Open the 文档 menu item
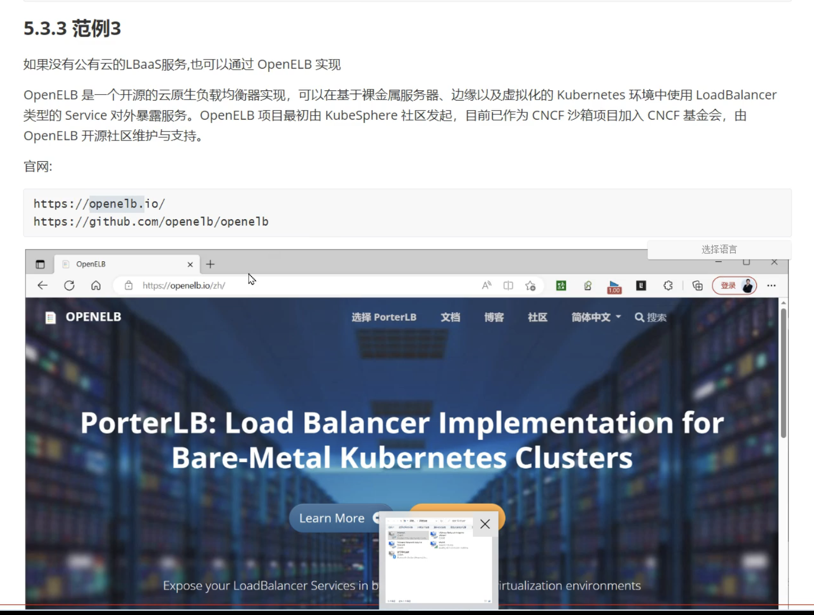814x615 pixels. [450, 317]
